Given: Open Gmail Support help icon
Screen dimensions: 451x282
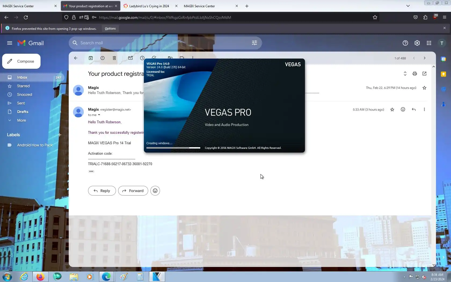Looking at the screenshot, I should pyautogui.click(x=405, y=43).
